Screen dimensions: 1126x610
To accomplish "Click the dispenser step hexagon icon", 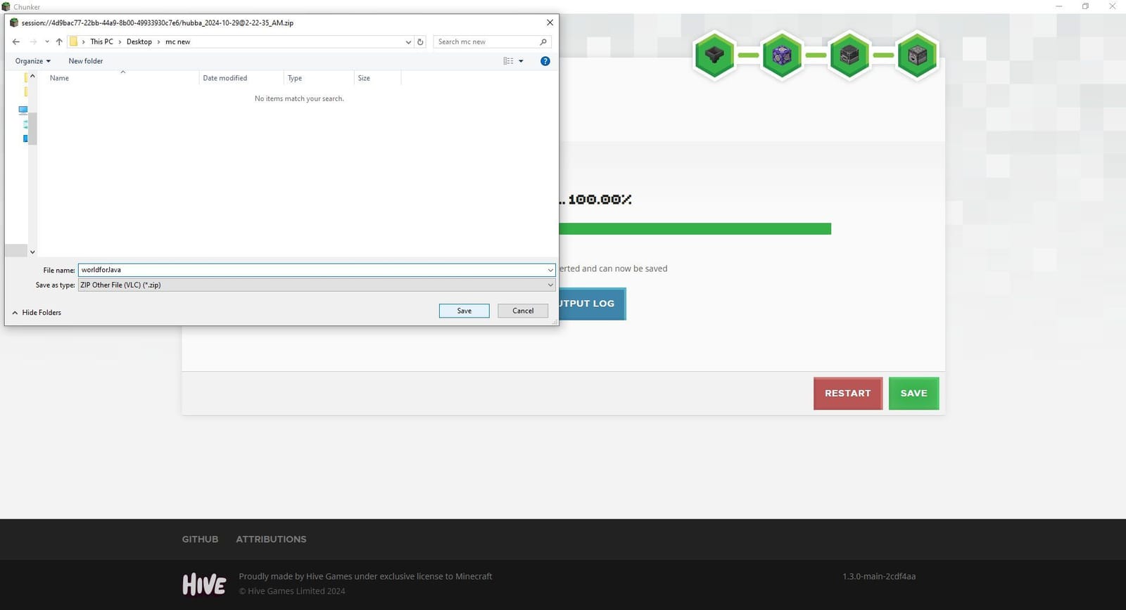I will (917, 56).
